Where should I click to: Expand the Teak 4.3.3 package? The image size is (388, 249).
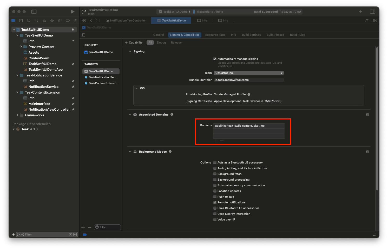pyautogui.click(x=14, y=129)
